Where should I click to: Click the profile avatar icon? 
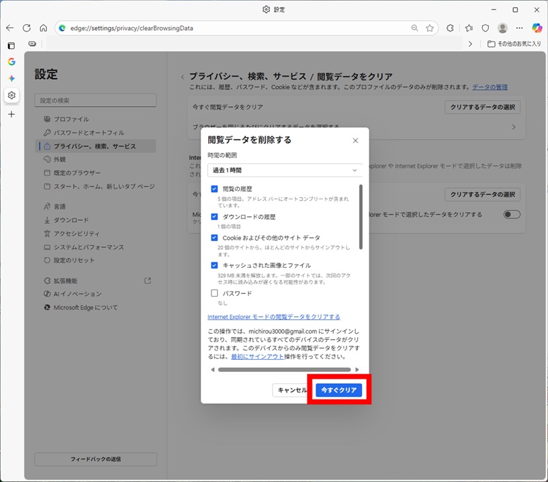(502, 28)
